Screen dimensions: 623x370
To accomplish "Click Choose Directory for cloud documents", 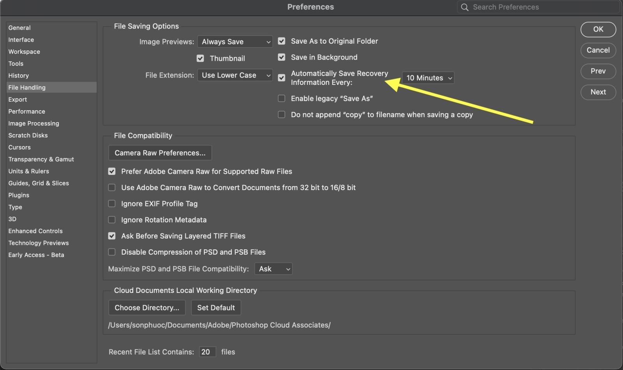I will pos(147,307).
